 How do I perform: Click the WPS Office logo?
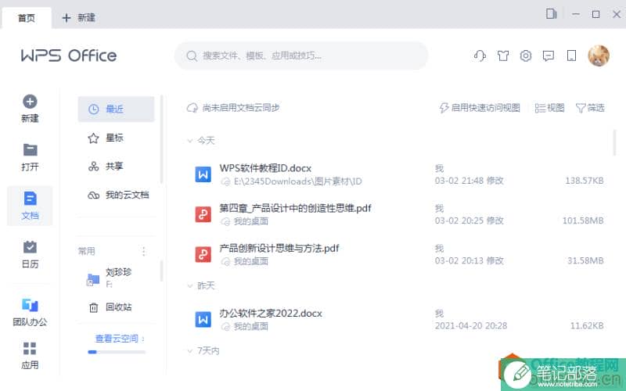click(69, 56)
